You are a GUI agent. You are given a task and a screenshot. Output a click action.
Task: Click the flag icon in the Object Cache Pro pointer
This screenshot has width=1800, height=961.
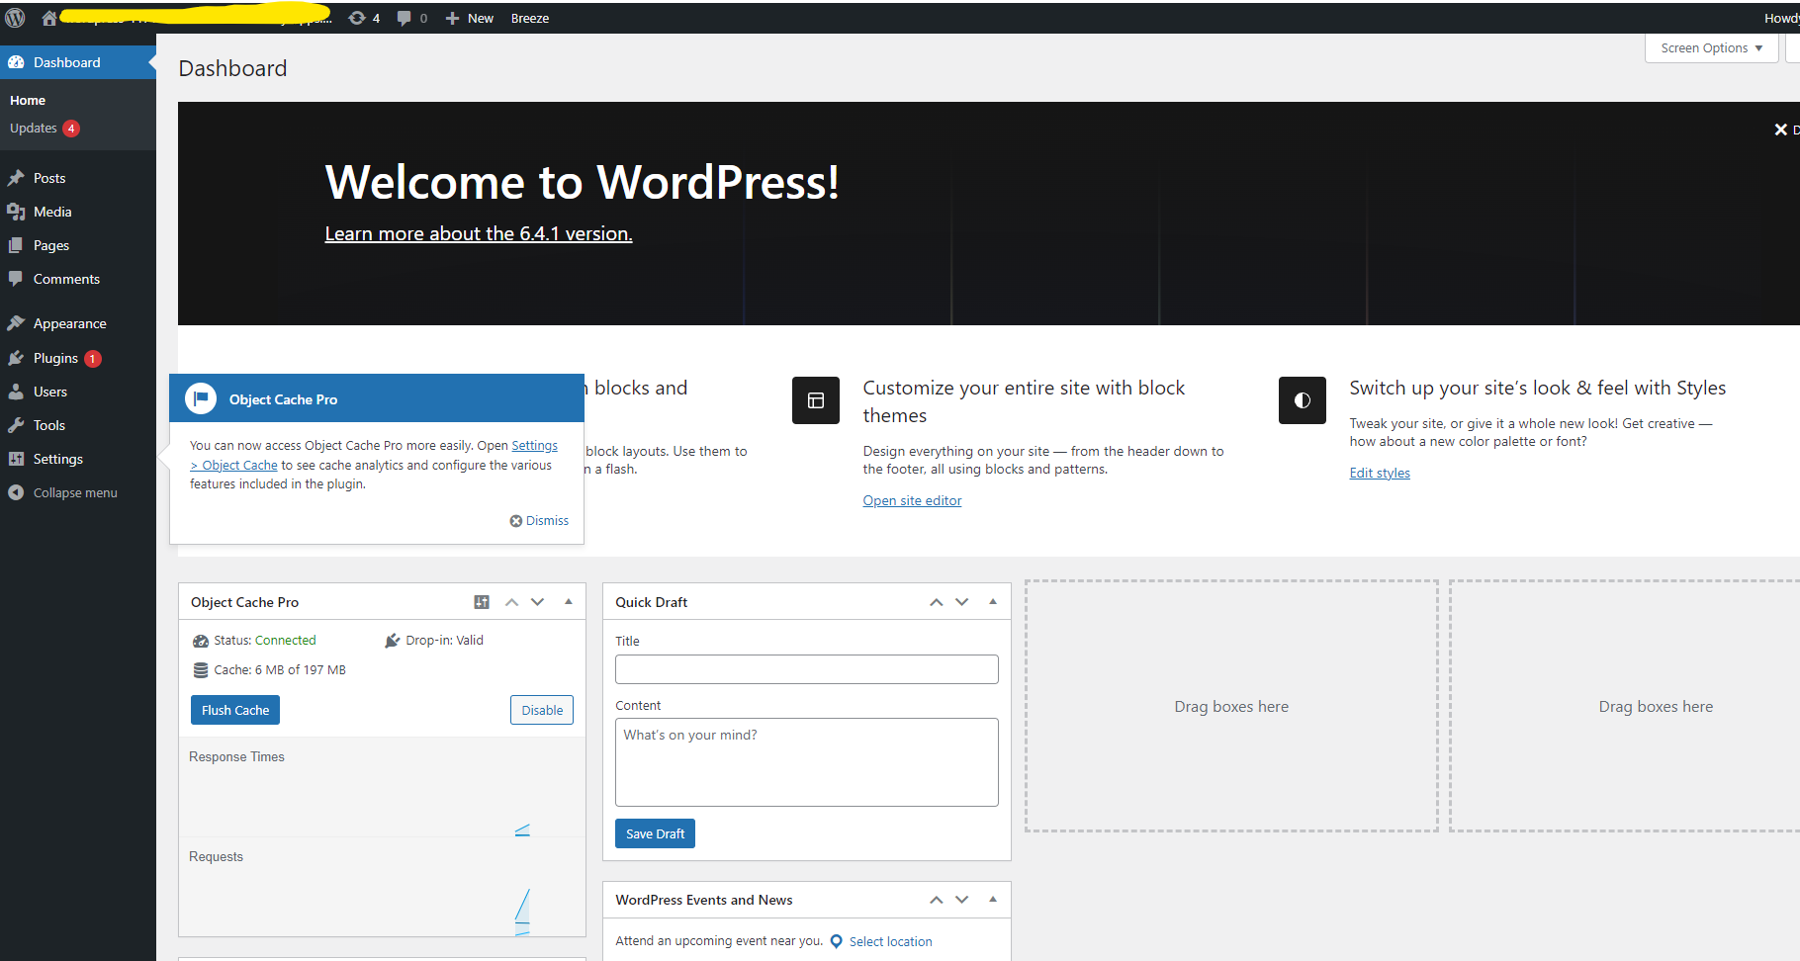click(201, 398)
